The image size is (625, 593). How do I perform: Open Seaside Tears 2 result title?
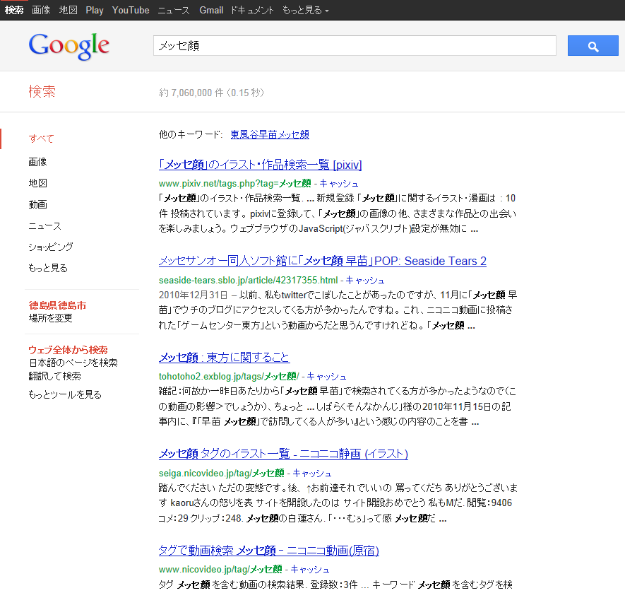coord(323,261)
